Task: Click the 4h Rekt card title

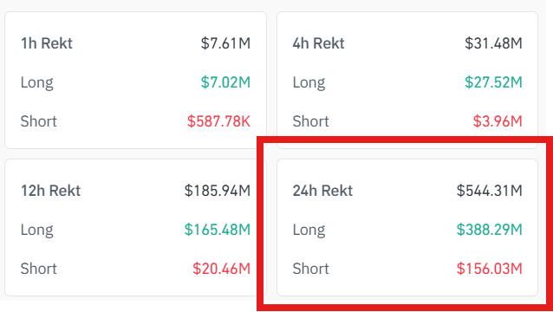Action: tap(318, 43)
